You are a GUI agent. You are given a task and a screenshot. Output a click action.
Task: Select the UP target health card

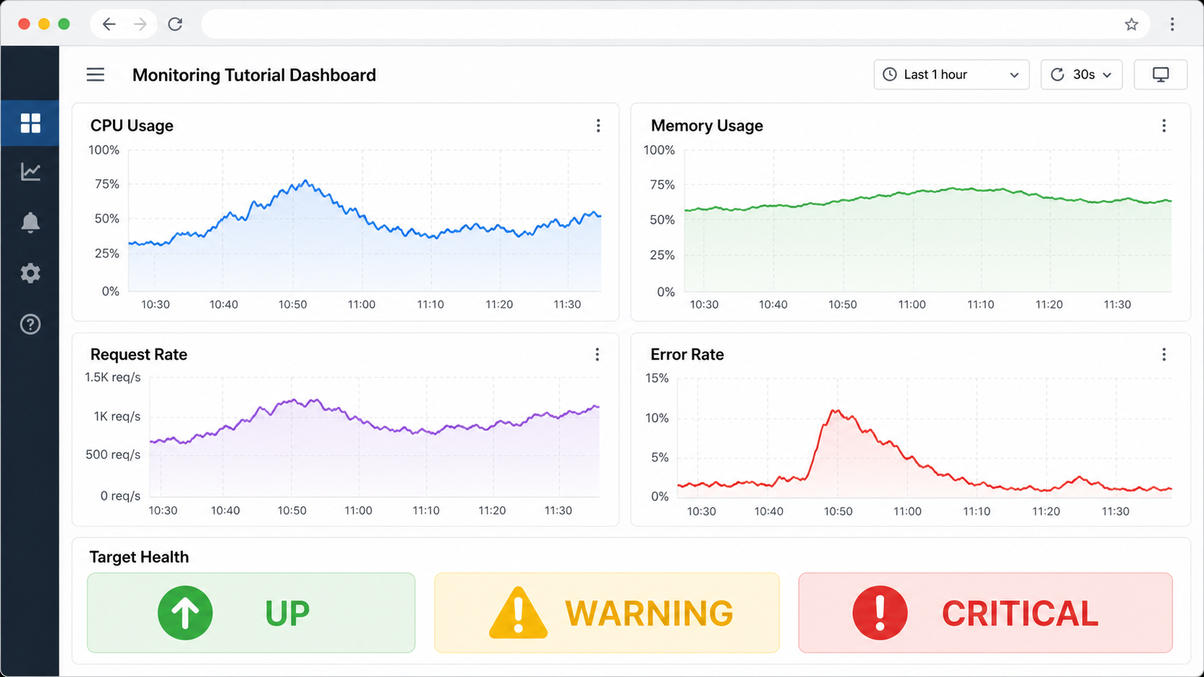point(251,613)
